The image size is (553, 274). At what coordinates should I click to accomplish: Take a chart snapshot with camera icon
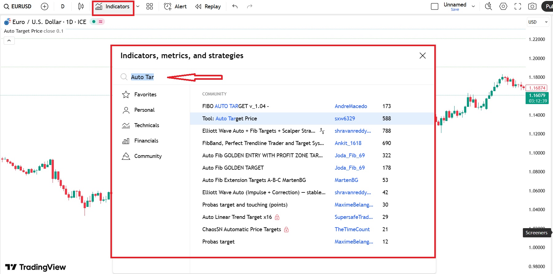click(x=532, y=6)
